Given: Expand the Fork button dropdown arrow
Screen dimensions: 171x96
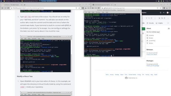Looking at the screenshot, I should coord(155,18).
